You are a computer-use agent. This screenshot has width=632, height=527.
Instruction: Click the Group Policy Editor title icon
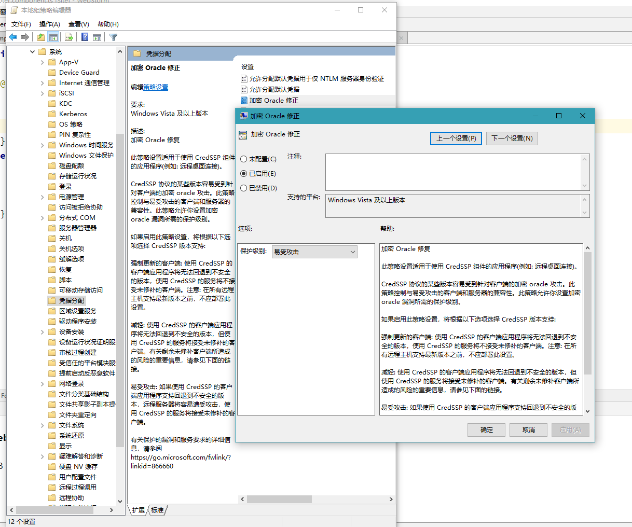coord(15,10)
